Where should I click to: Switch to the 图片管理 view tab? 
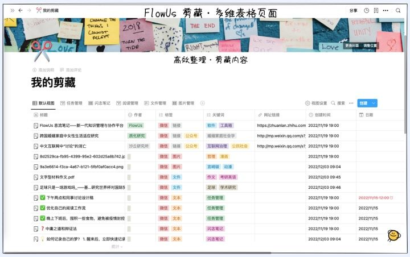tap(183, 103)
